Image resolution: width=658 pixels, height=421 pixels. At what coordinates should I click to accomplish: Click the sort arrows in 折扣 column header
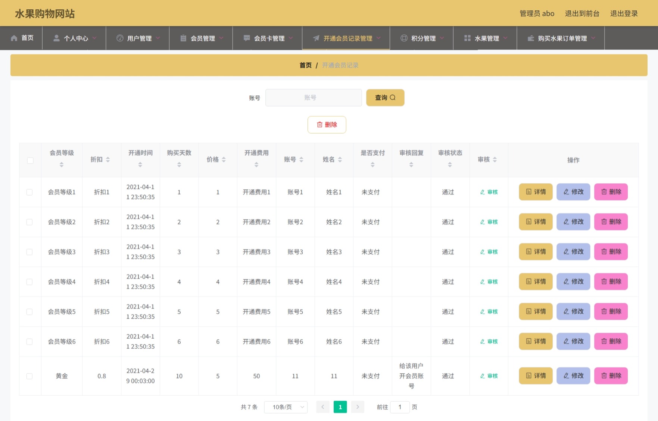[108, 159]
